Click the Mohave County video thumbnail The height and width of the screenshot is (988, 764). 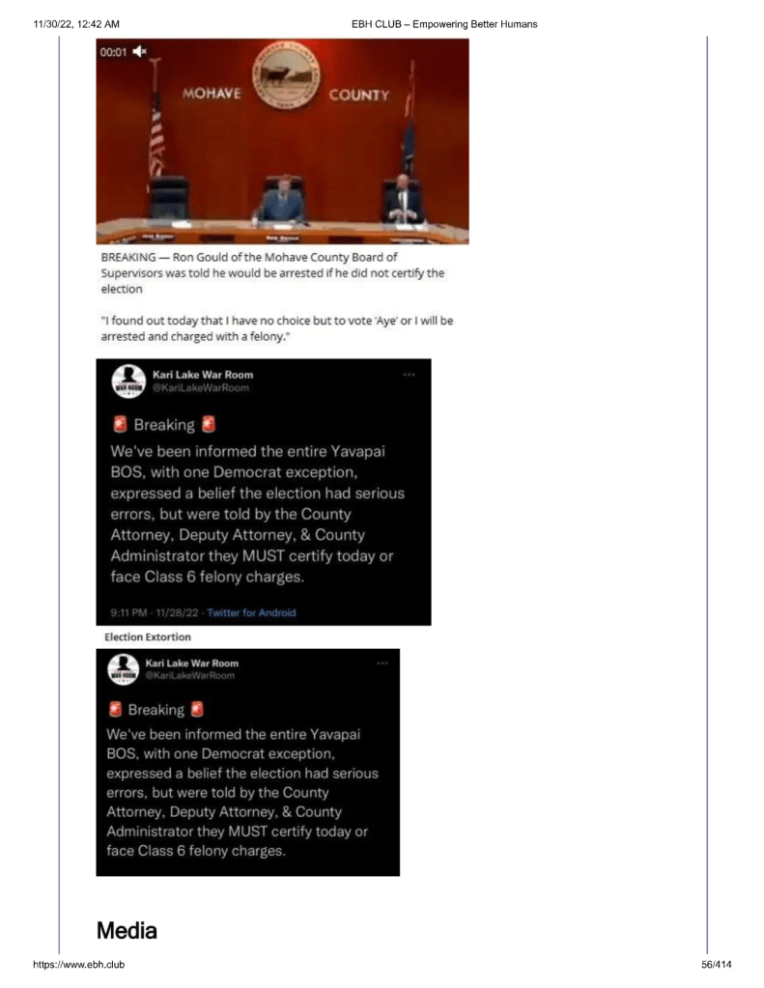pos(282,141)
